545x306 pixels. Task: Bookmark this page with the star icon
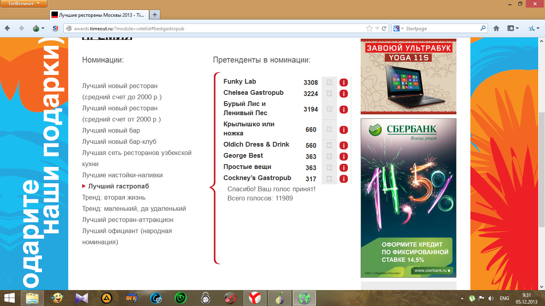tap(369, 29)
